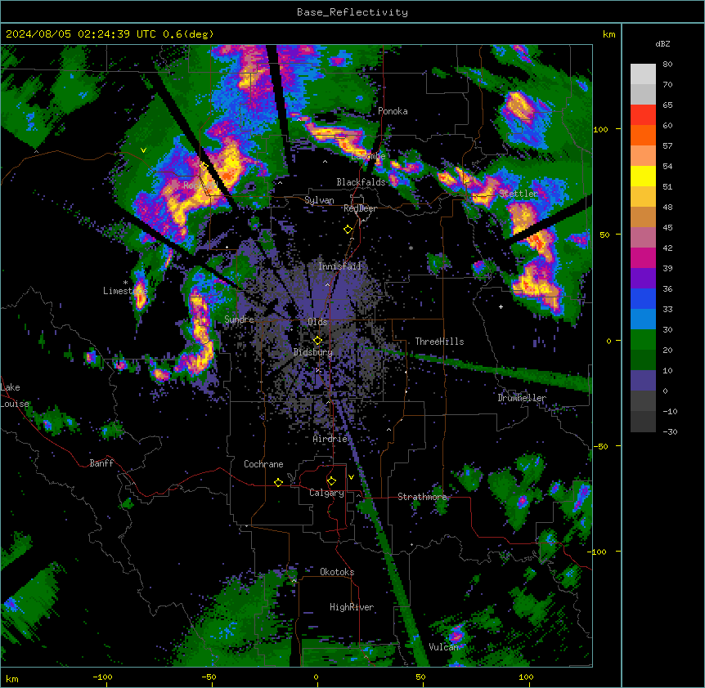
Task: Click the Blackfalds city label
Action: click(x=361, y=182)
